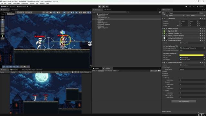Click the search icon in top toolbar
This screenshot has height=116, width=206.
[194, 6]
